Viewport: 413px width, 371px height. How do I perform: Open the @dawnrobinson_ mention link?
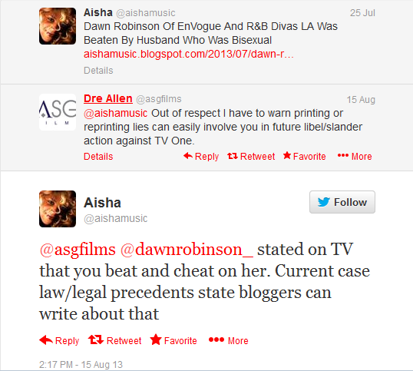point(187,250)
